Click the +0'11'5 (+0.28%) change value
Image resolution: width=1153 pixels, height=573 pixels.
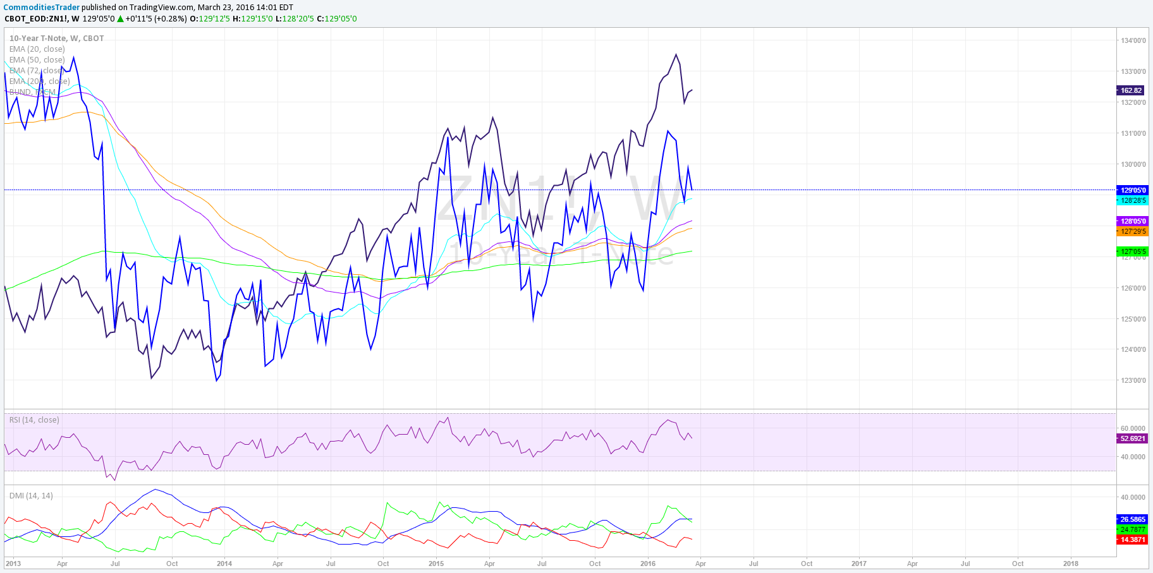[156, 18]
